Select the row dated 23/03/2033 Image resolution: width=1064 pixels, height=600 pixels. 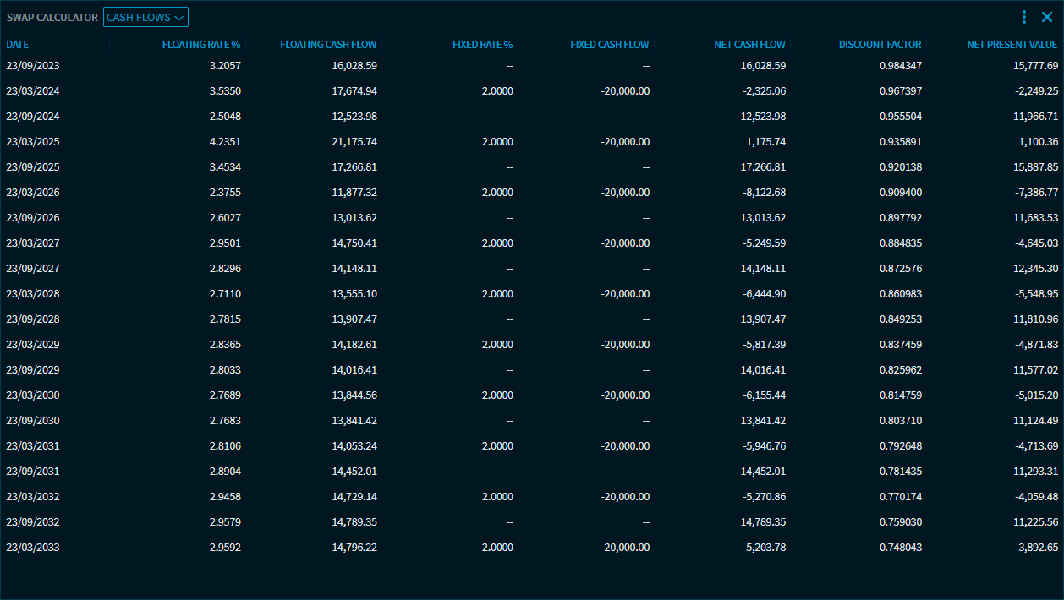click(33, 547)
